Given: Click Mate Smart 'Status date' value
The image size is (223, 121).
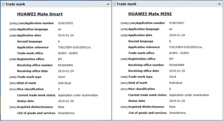Looking at the screenshot, I should [x=66, y=101].
